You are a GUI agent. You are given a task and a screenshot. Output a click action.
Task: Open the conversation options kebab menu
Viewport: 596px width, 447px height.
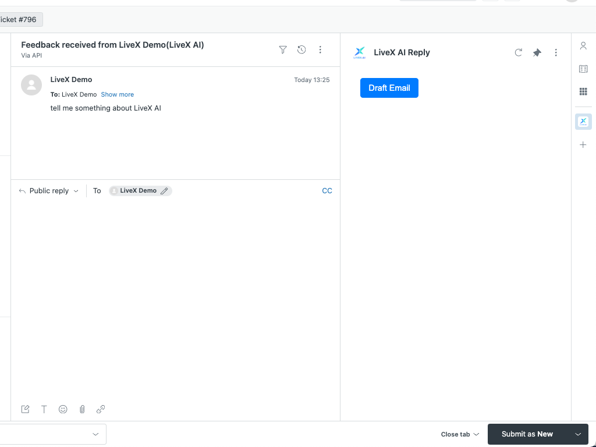tap(320, 50)
